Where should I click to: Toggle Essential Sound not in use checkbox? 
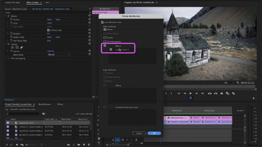[105, 107]
